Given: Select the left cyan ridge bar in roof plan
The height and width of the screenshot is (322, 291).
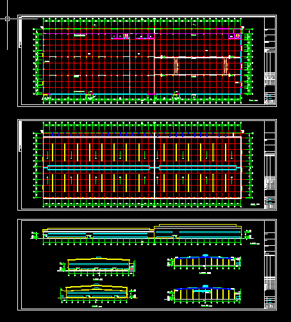Looking at the screenshot, I should coord(99,168).
